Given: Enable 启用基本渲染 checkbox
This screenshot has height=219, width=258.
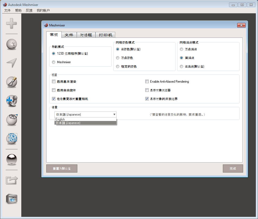Looking at the screenshot, I should pos(54,82).
